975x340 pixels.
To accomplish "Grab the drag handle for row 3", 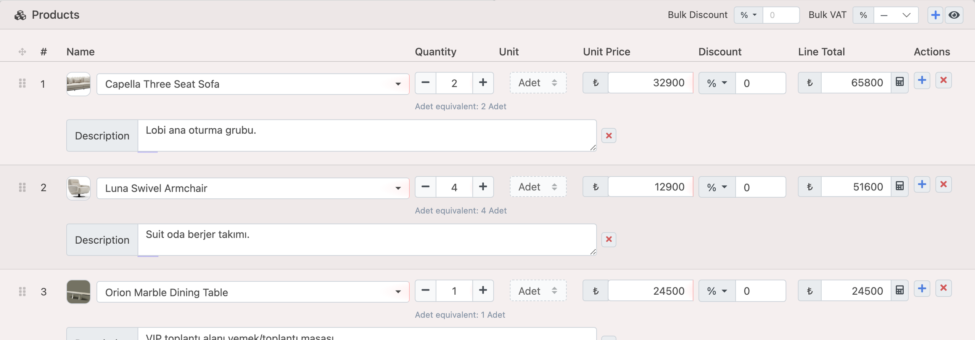I will (23, 292).
